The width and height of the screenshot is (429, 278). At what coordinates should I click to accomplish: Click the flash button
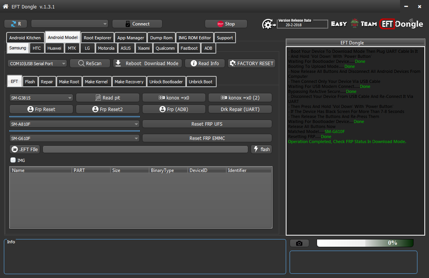(261, 149)
